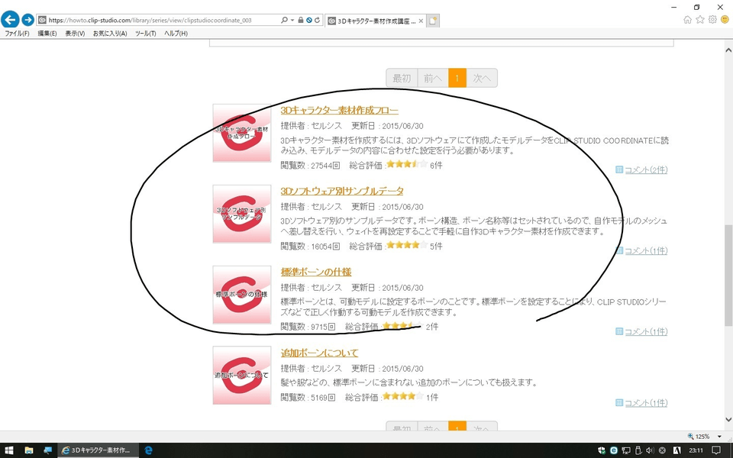733x458 pixels.
Task: Open the Home icon in browser toolbar
Action: click(688, 20)
